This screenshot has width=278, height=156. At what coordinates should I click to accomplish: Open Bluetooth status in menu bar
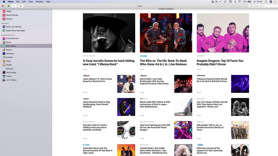pos(235,2)
